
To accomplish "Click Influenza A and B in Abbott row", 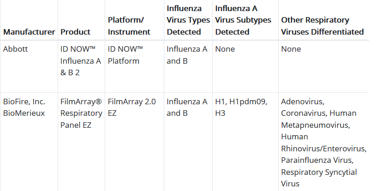I will click(187, 55).
